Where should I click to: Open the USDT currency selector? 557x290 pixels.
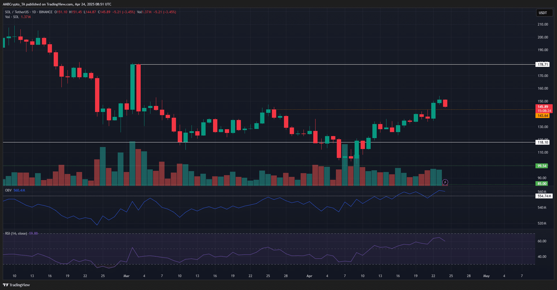[543, 13]
